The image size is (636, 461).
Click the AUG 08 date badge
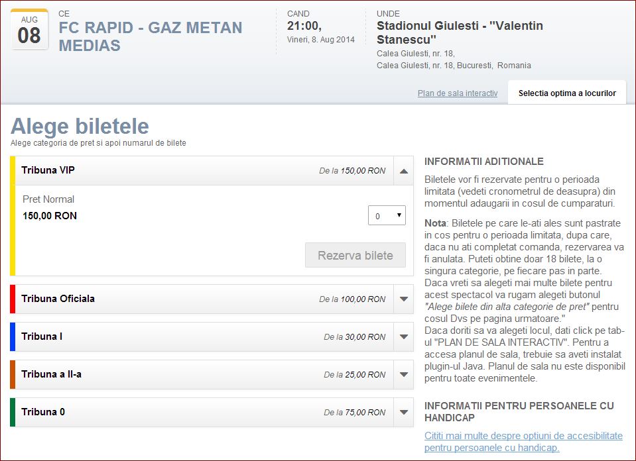tap(29, 30)
